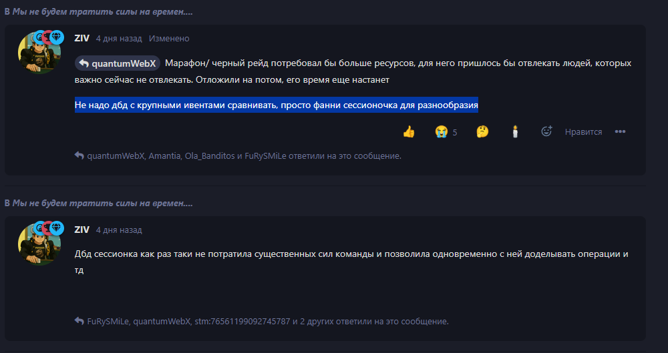Image resolution: width=668 pixels, height=353 pixels.
Task: Click the Нравится like button
Action: click(x=583, y=132)
